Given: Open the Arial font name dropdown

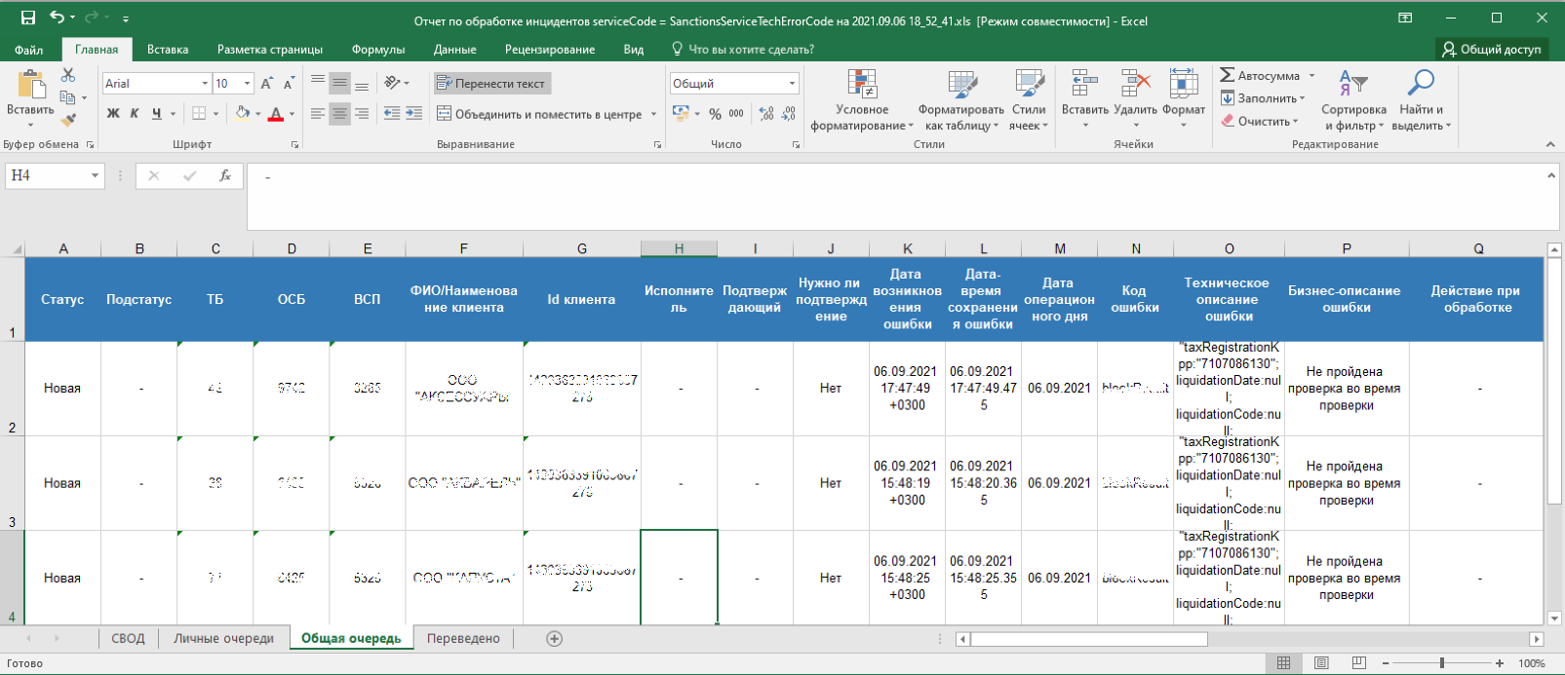Looking at the screenshot, I should 205,84.
